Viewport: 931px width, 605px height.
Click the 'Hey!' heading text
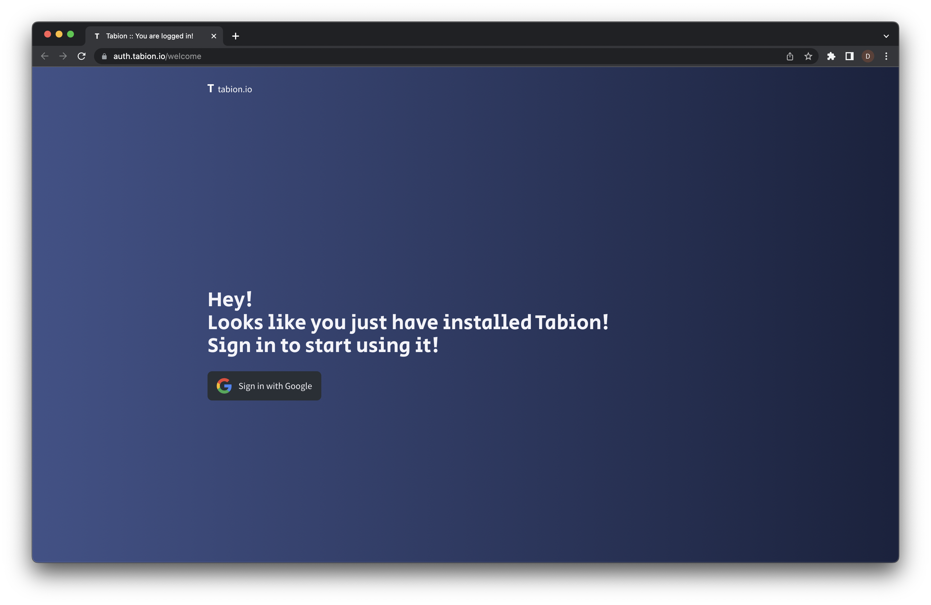230,300
